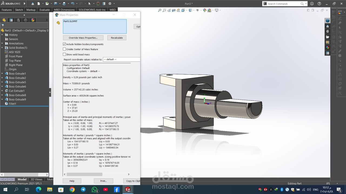Open the DisplayManager color ball tab

[x=33, y=20]
